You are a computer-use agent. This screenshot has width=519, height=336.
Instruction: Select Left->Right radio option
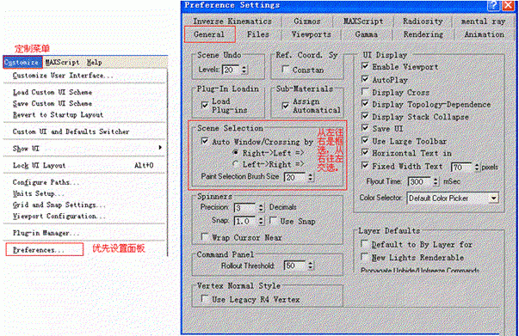[x=235, y=164]
